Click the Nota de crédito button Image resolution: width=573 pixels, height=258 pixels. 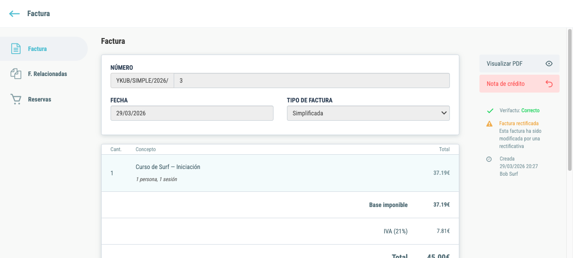519,84
